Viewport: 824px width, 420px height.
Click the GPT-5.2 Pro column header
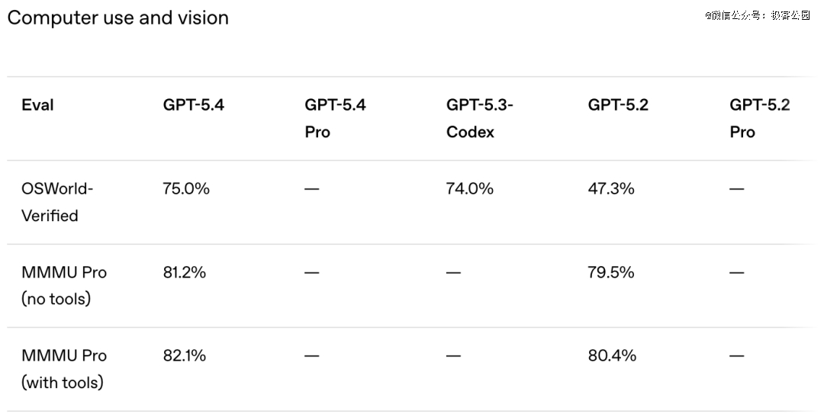[x=759, y=118]
